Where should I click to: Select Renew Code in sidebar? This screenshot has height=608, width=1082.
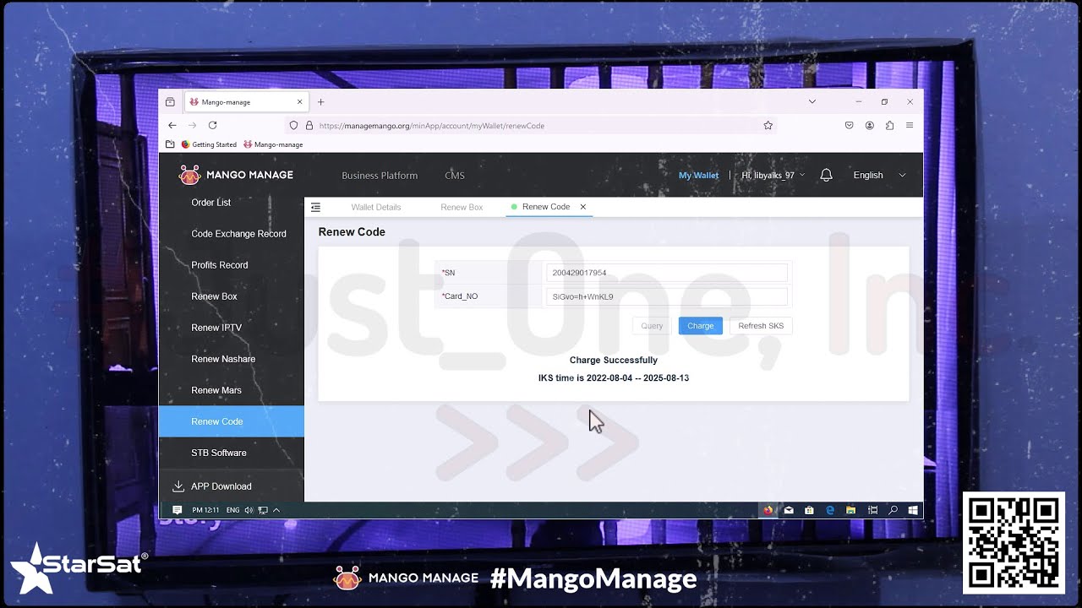231,421
